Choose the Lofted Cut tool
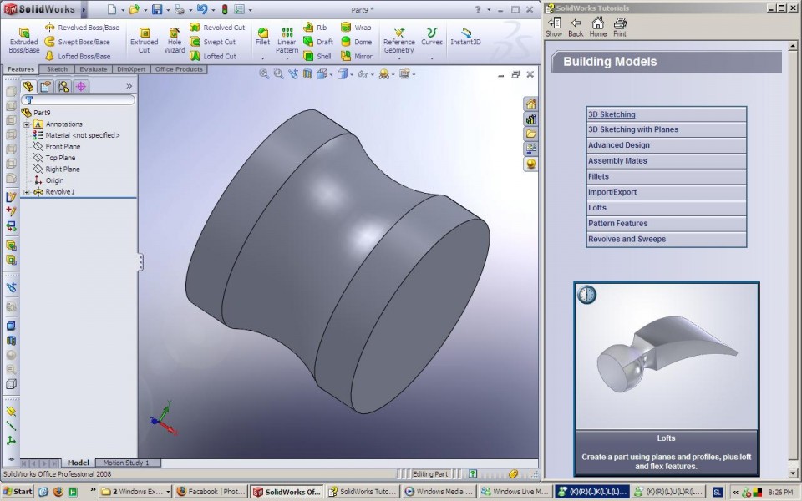 (x=213, y=56)
